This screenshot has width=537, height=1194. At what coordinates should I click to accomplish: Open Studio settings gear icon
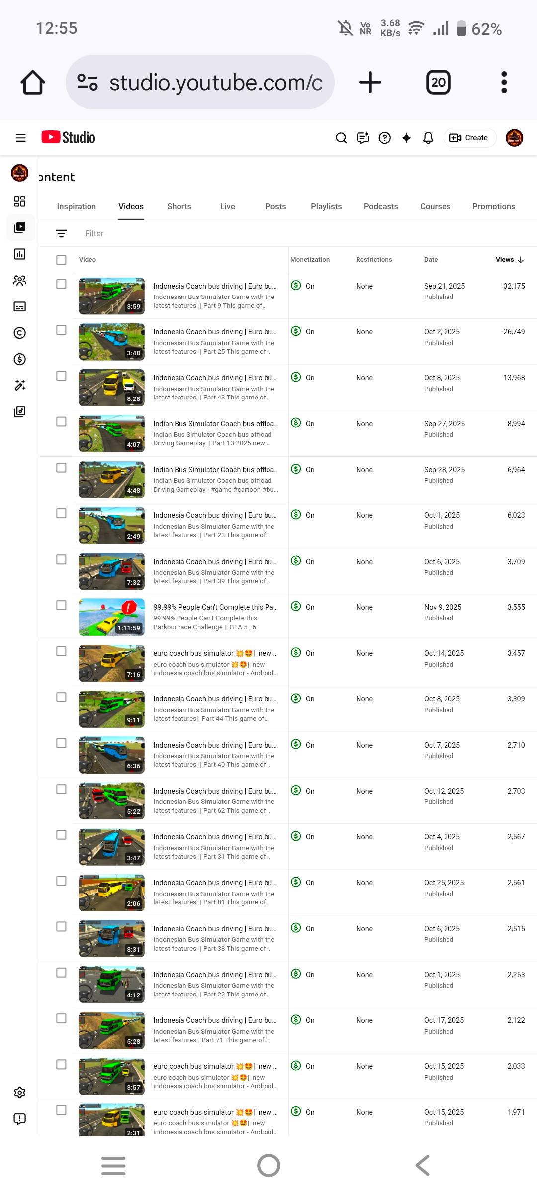[x=20, y=1093]
